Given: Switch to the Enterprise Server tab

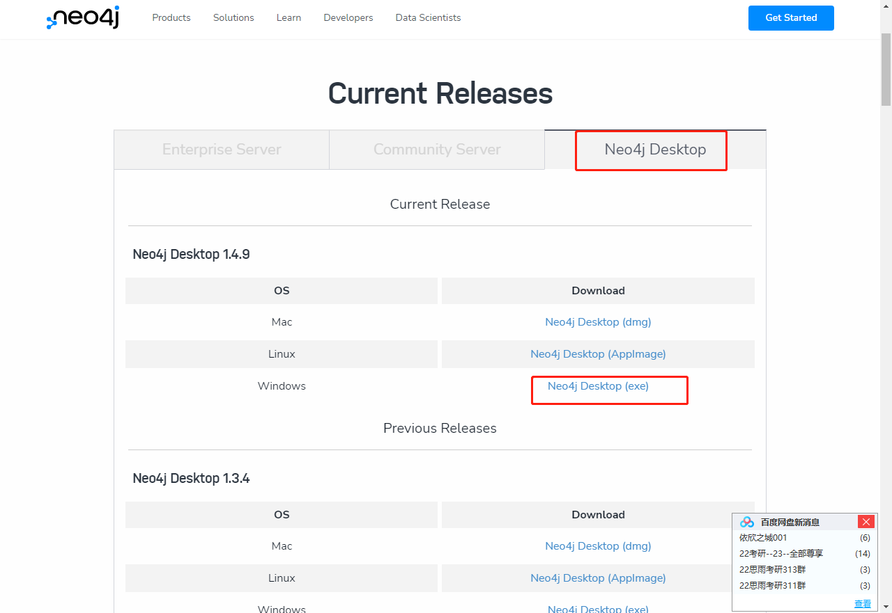Looking at the screenshot, I should (222, 150).
